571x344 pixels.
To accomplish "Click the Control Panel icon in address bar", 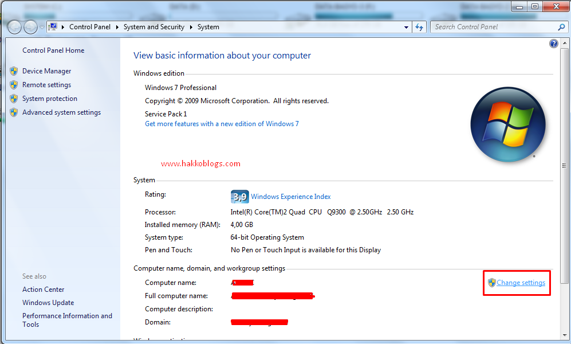I will click(53, 26).
